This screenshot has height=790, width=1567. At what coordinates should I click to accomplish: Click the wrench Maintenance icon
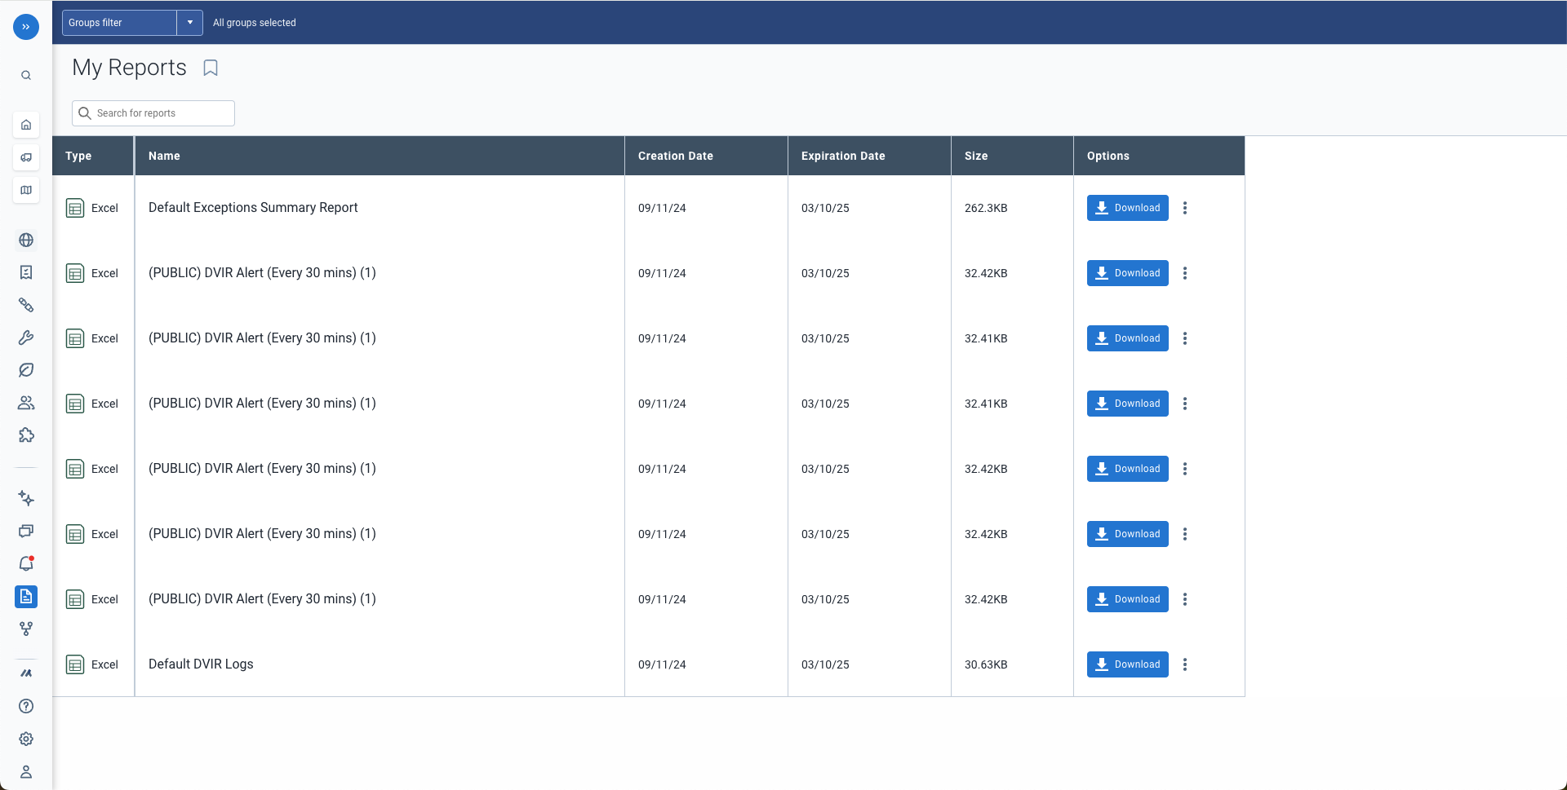point(25,338)
